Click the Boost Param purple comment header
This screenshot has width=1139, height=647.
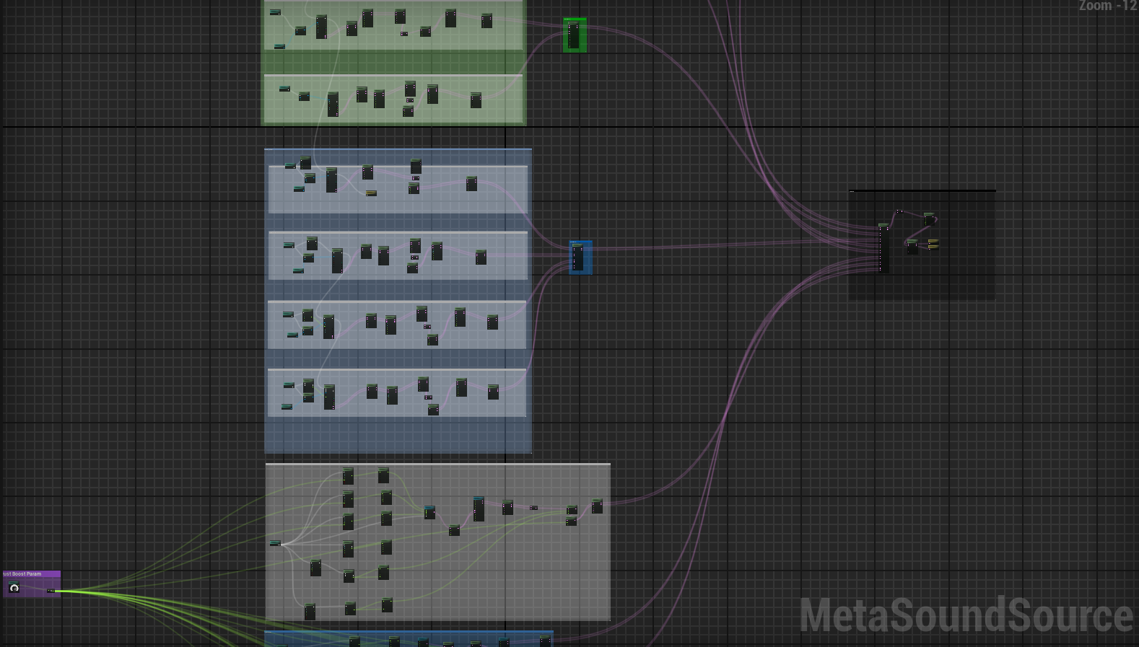[x=31, y=574]
